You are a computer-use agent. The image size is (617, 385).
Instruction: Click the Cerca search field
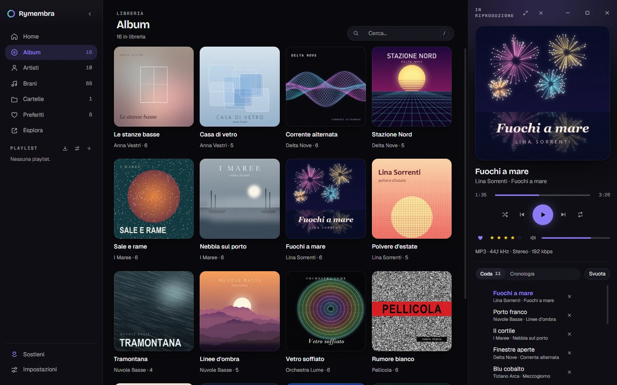click(401, 33)
